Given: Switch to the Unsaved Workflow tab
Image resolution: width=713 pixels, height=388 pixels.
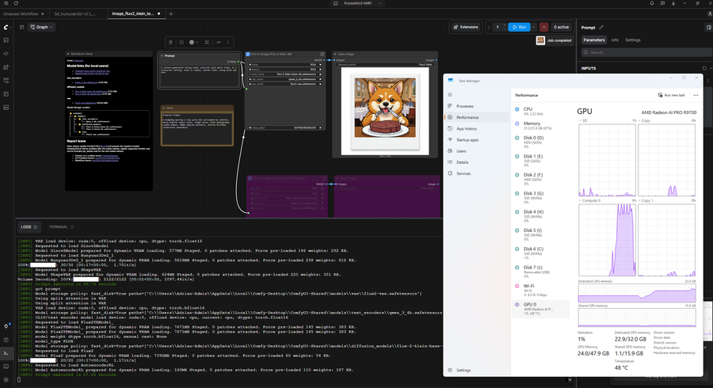Looking at the screenshot, I should pos(24,13).
